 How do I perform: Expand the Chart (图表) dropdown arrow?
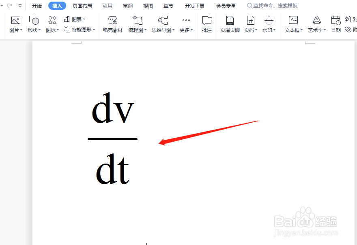coord(84,19)
